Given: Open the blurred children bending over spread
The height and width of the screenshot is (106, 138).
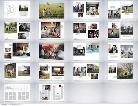Looking at the screenshot, I should point(52,51).
